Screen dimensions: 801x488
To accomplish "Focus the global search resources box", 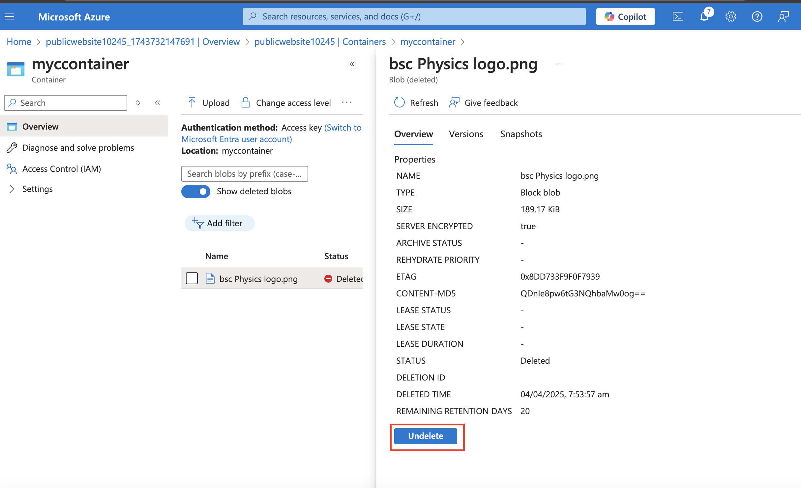I will click(x=414, y=16).
